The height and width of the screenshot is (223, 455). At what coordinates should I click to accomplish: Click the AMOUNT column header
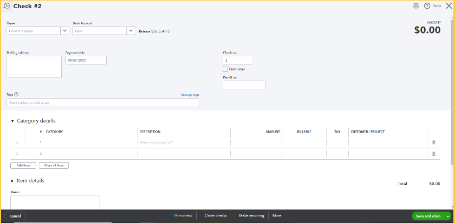pyautogui.click(x=273, y=132)
